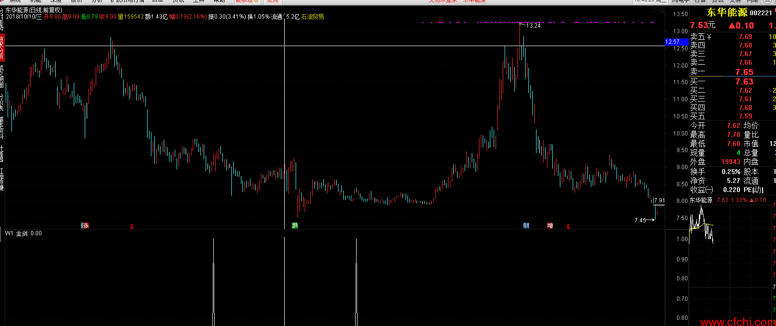
Task: Click the 外盘 value 19943
Action: pyautogui.click(x=731, y=162)
